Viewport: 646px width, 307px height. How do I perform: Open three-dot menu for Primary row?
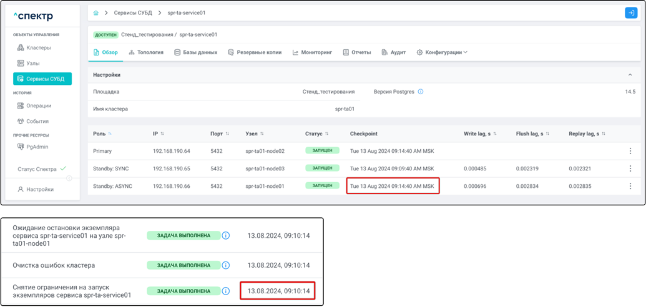point(630,151)
